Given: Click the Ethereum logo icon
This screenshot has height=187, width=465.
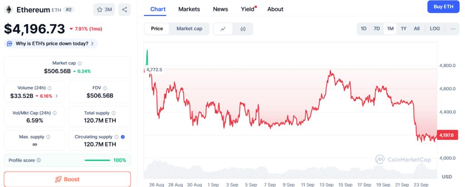Looking at the screenshot, I should click(8, 10).
